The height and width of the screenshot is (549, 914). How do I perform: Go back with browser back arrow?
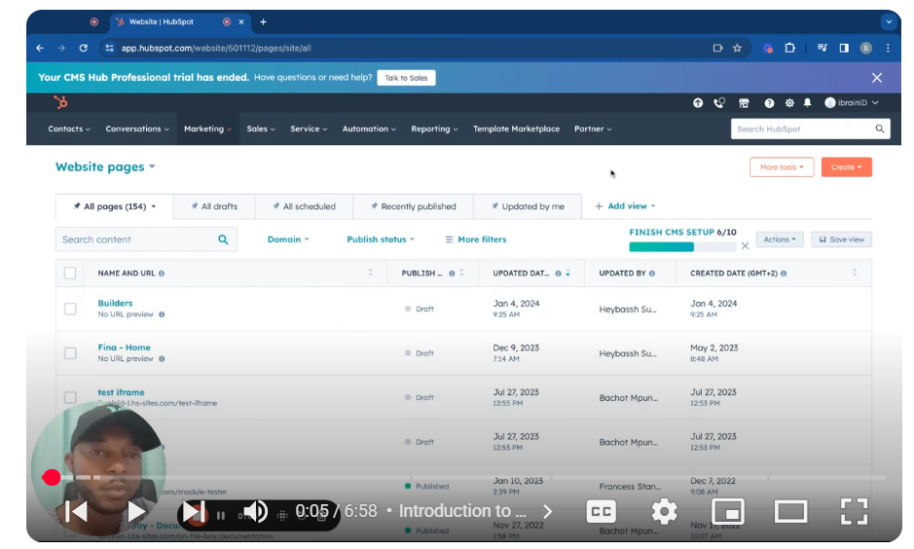40,48
